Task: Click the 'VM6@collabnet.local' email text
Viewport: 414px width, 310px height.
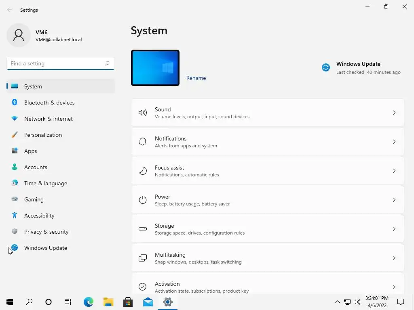Action: click(59, 40)
